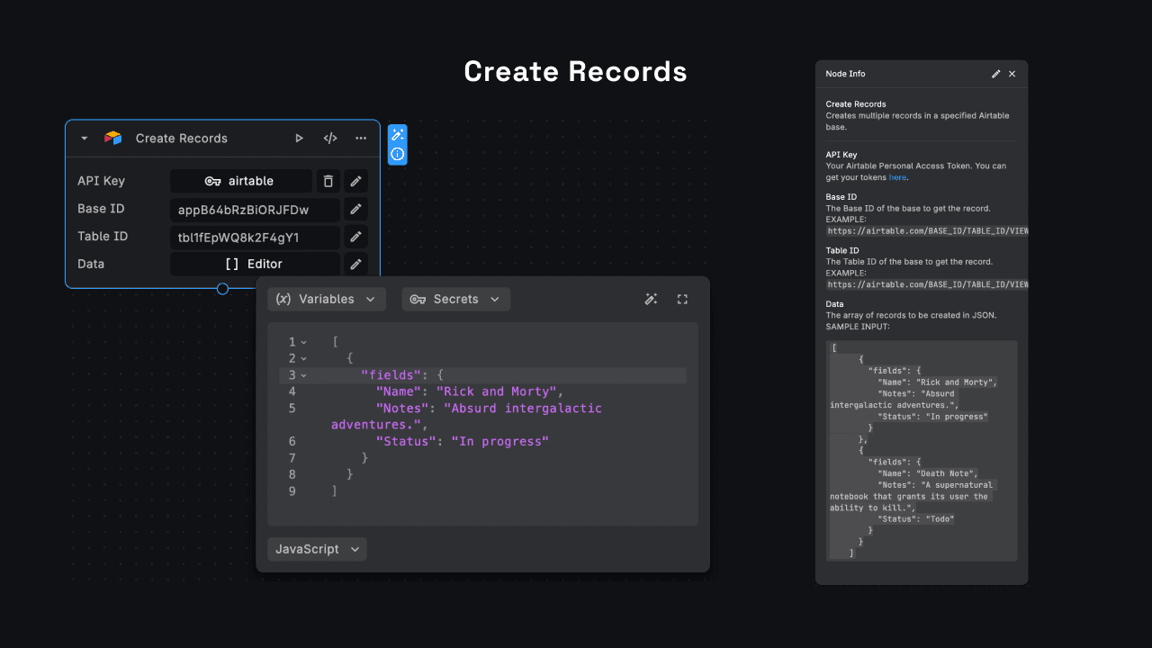Edit the Base ID using the pencil icon

click(355, 209)
